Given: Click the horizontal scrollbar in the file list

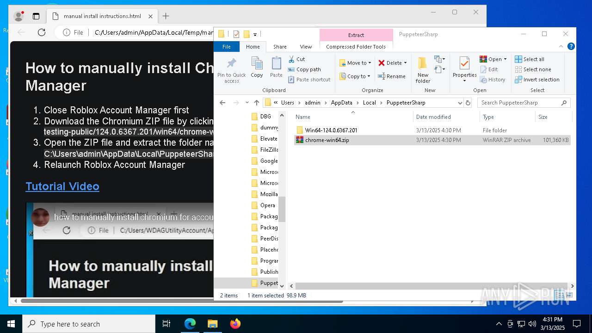Looking at the screenshot, I should point(432,286).
